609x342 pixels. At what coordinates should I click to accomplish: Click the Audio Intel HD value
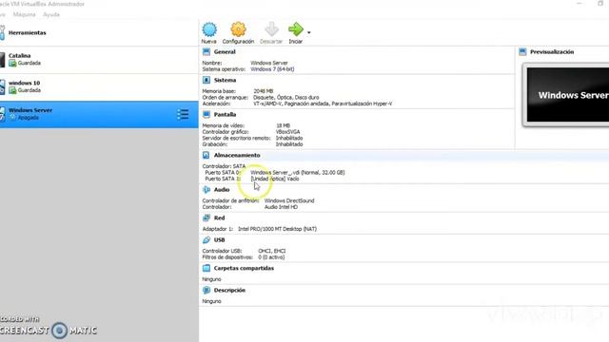(x=281, y=207)
